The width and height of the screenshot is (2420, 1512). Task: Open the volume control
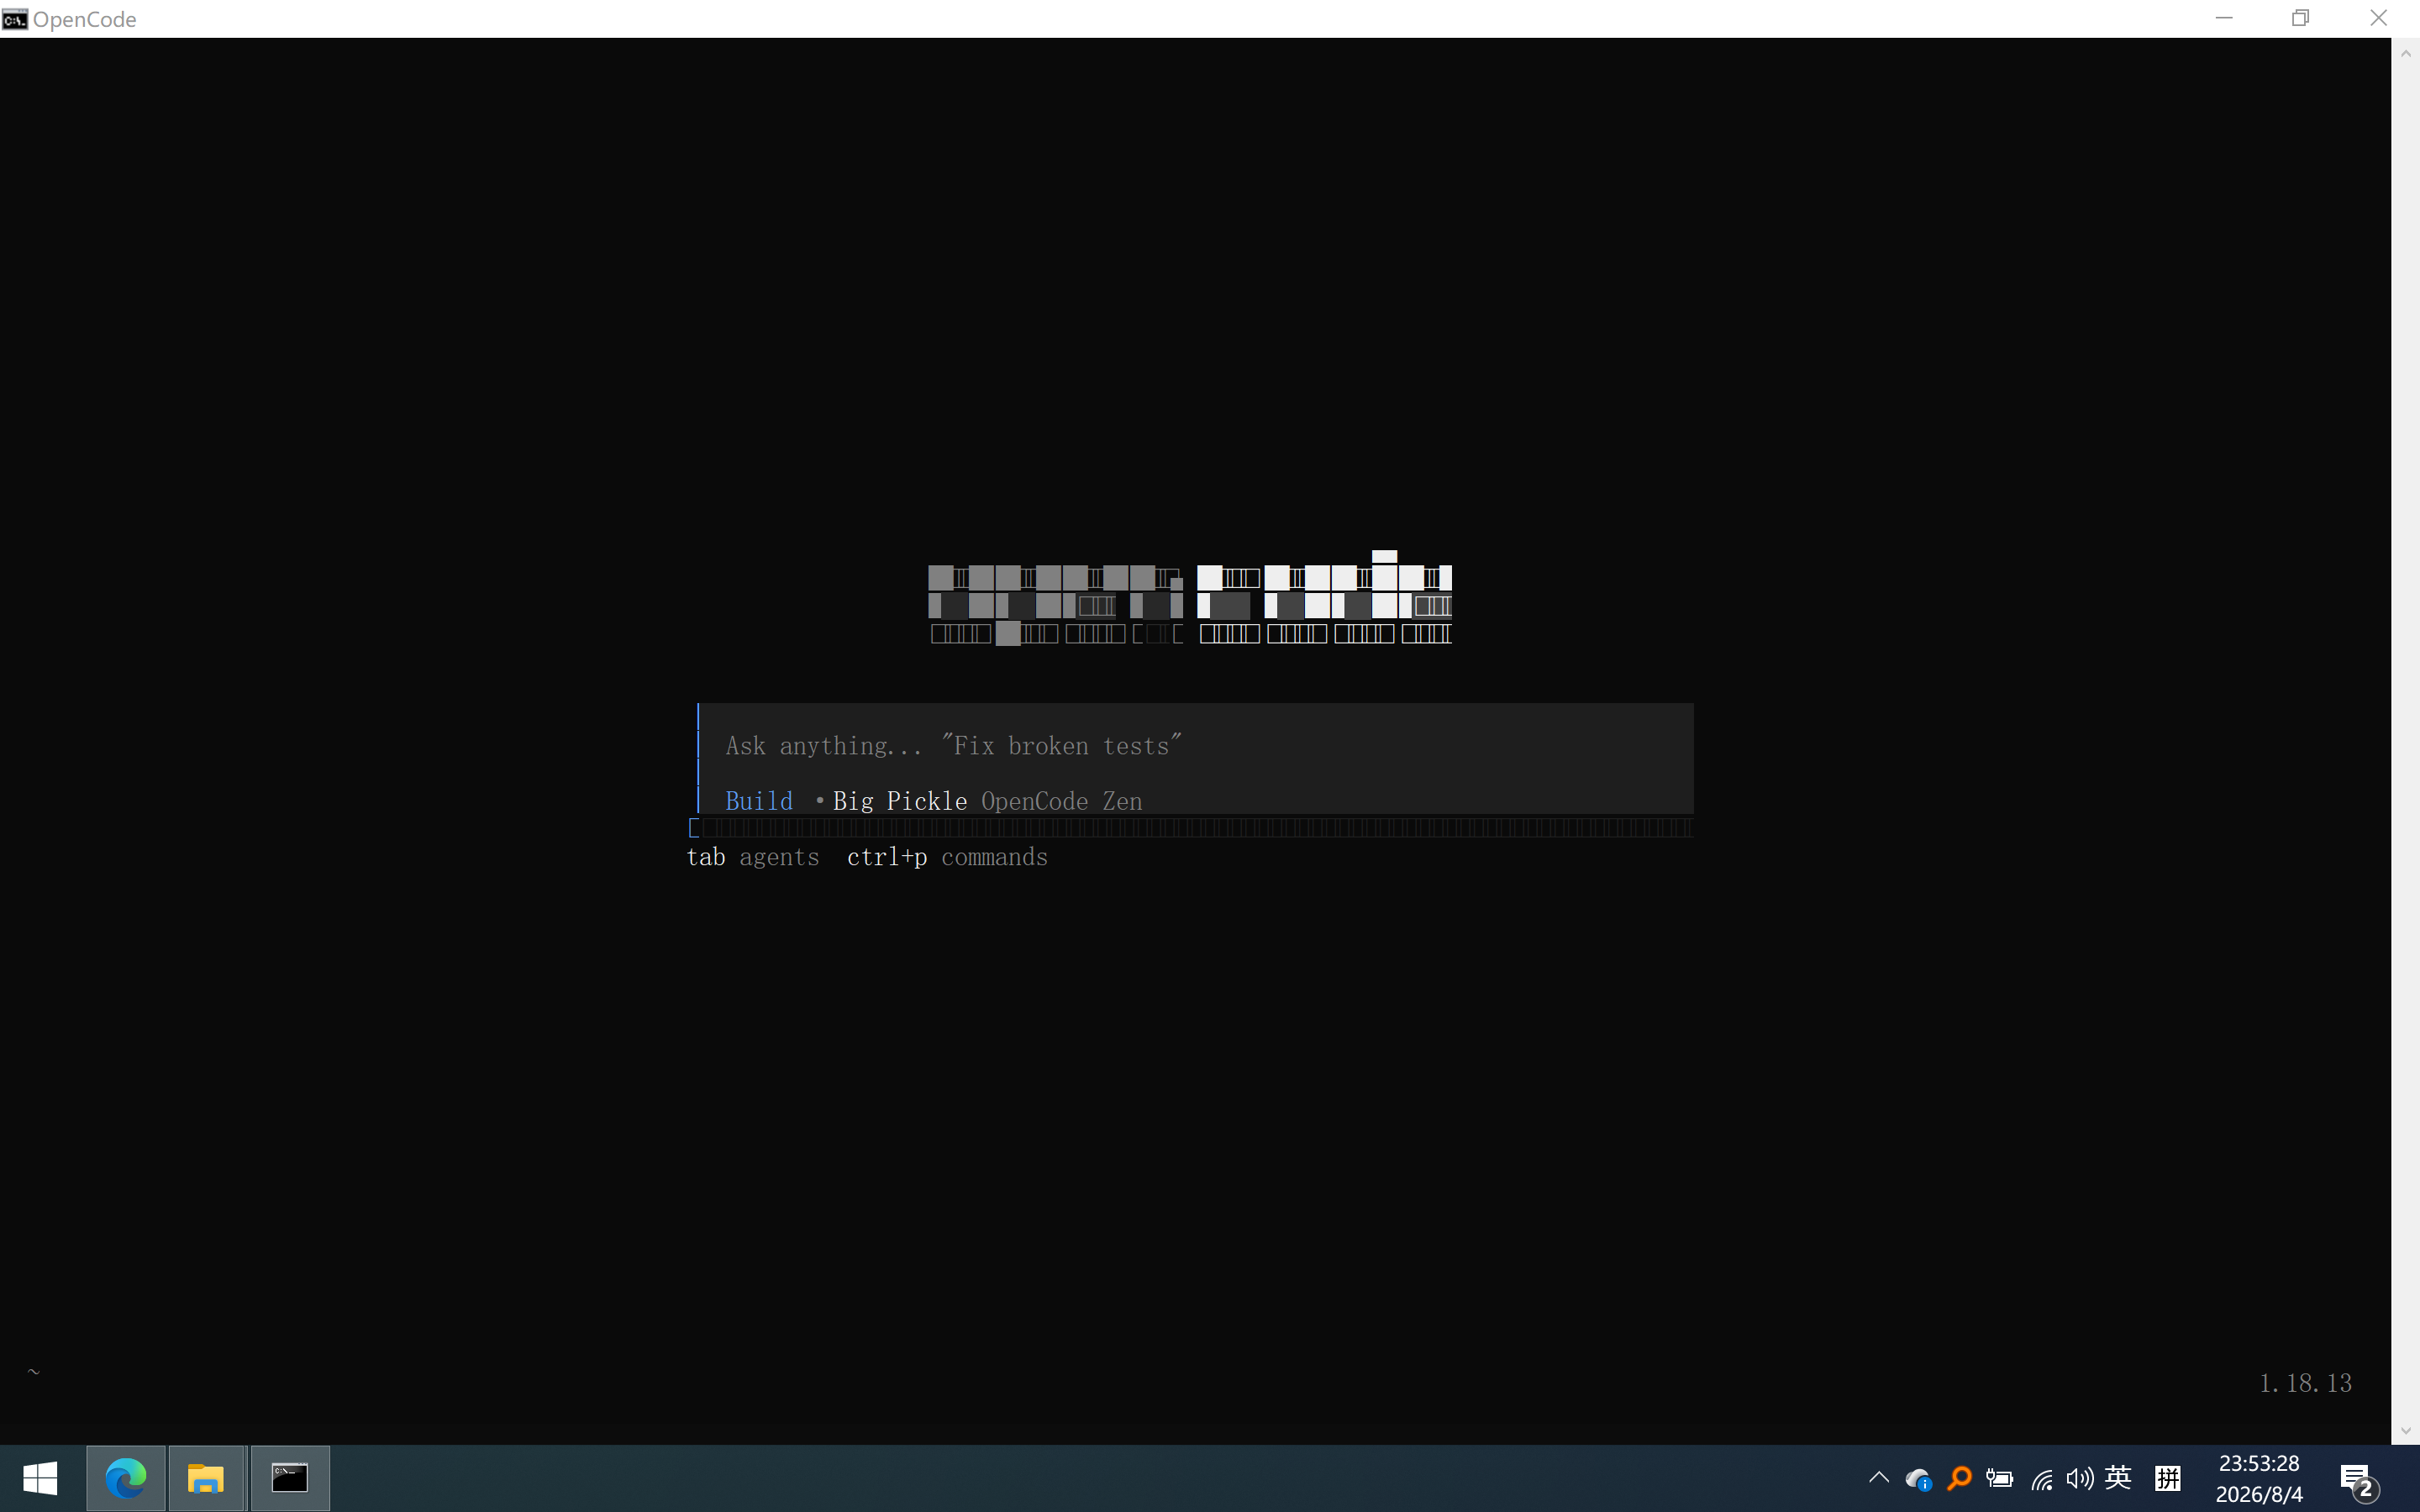(x=2080, y=1478)
